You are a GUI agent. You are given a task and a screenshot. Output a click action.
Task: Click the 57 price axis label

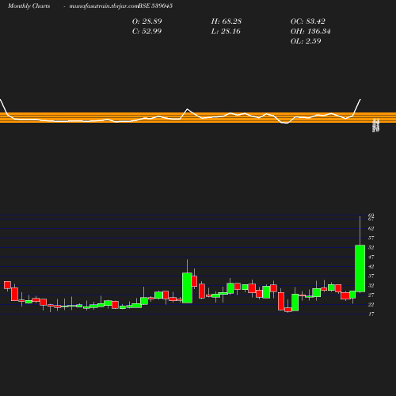(x=371, y=238)
